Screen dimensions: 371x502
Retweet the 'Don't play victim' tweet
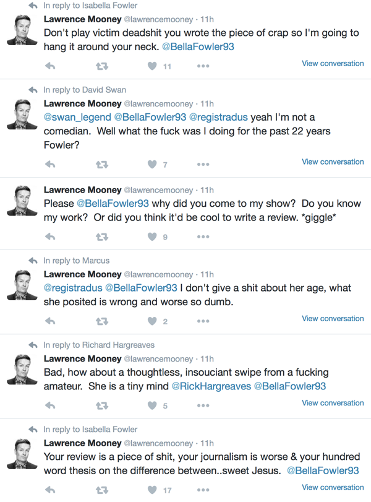pyautogui.click(x=102, y=66)
